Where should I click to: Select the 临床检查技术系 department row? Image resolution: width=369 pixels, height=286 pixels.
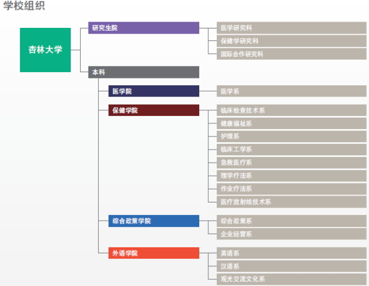291,110
